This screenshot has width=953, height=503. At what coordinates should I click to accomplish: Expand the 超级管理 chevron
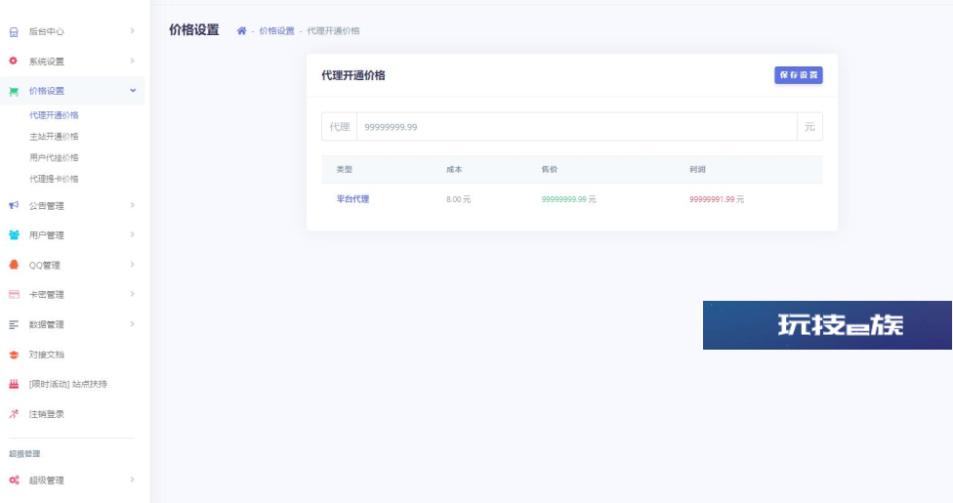132,480
